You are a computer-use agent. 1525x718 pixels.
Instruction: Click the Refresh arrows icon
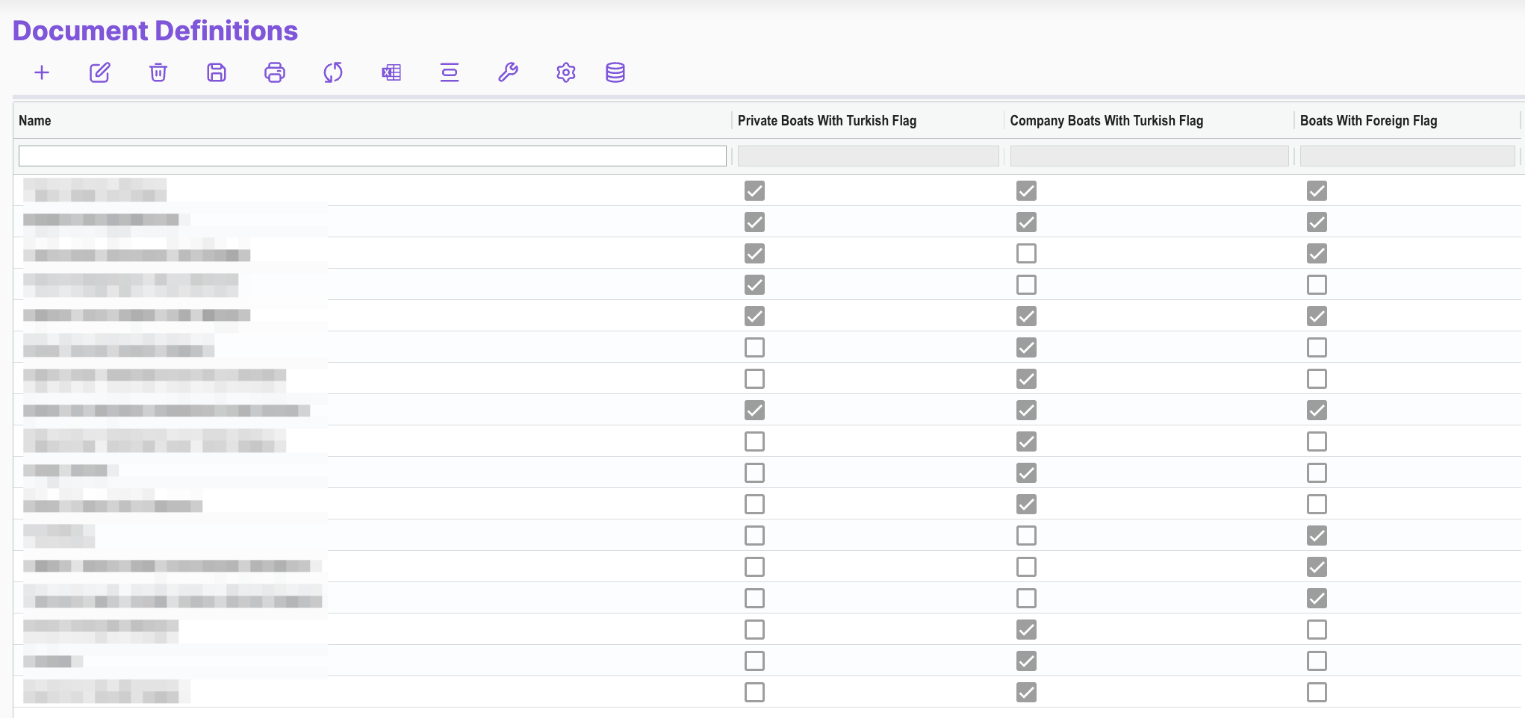point(333,72)
